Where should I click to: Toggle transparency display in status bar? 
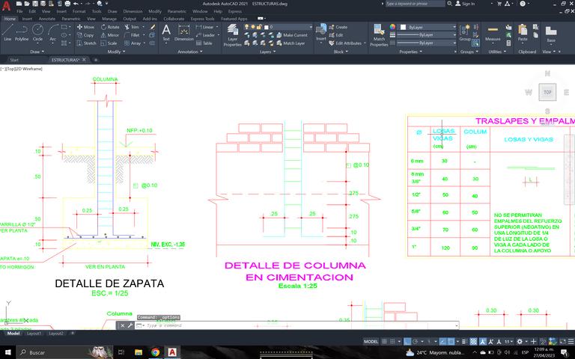tap(473, 341)
